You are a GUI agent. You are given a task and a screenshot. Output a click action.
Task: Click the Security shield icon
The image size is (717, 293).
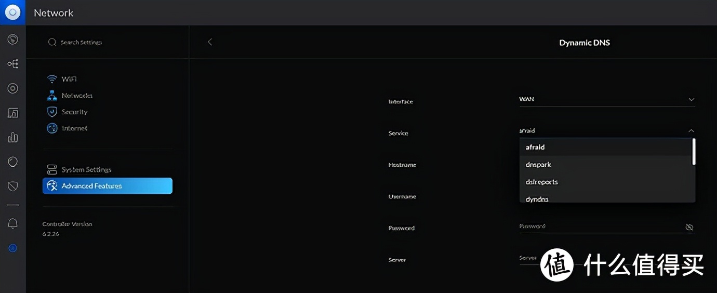click(x=52, y=112)
